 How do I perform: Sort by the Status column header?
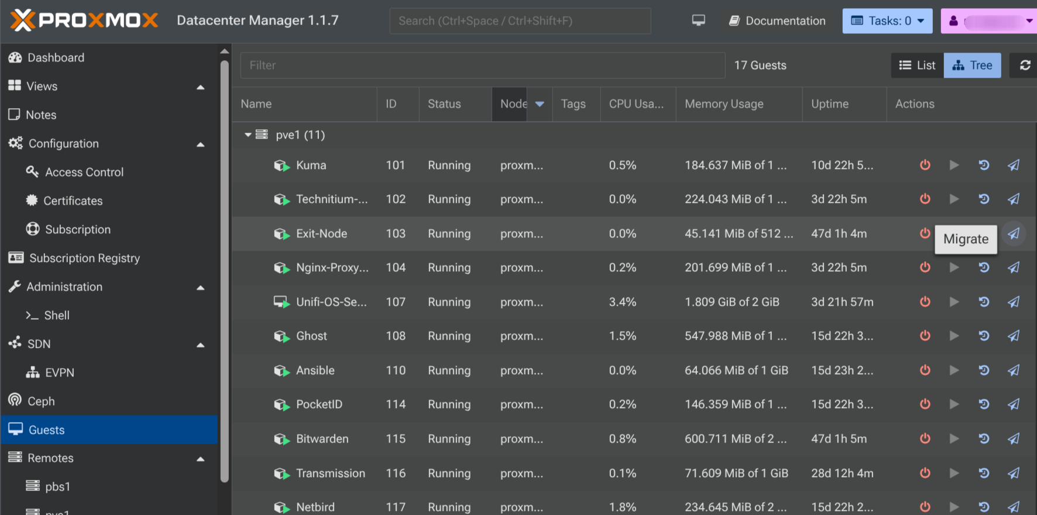click(x=455, y=104)
